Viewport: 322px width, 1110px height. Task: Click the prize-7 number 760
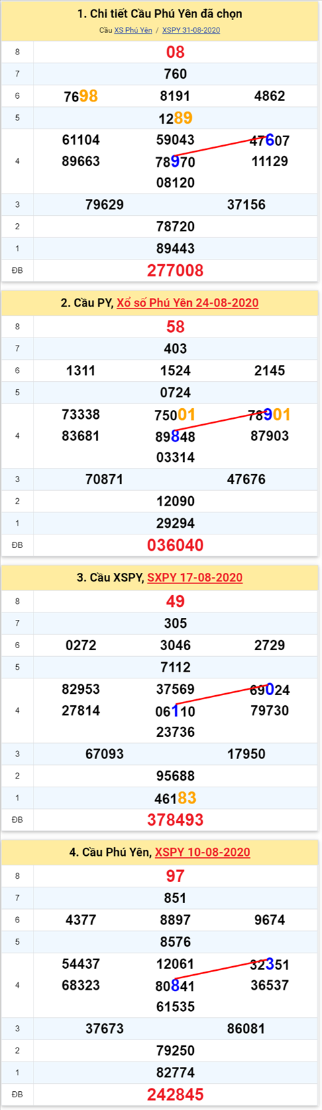pyautogui.click(x=175, y=74)
